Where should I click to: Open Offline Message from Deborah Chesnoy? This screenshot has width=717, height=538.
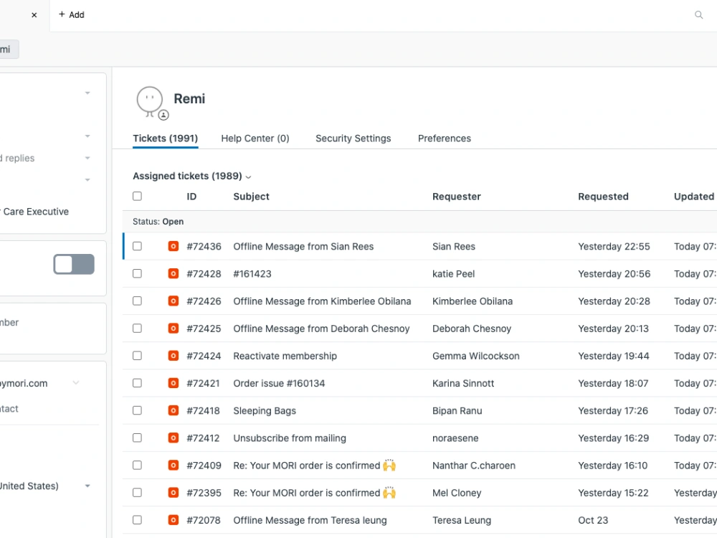tap(321, 329)
